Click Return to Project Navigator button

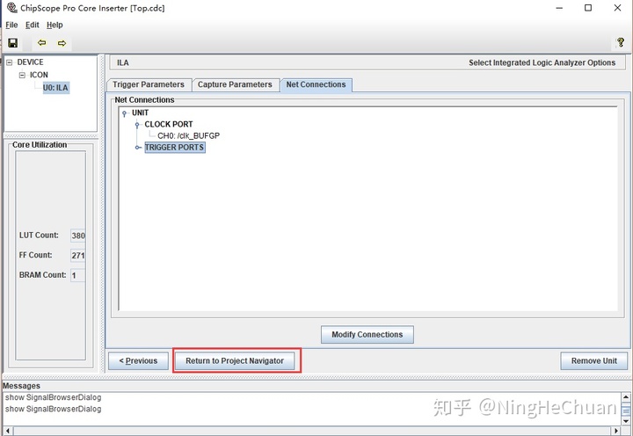235,361
